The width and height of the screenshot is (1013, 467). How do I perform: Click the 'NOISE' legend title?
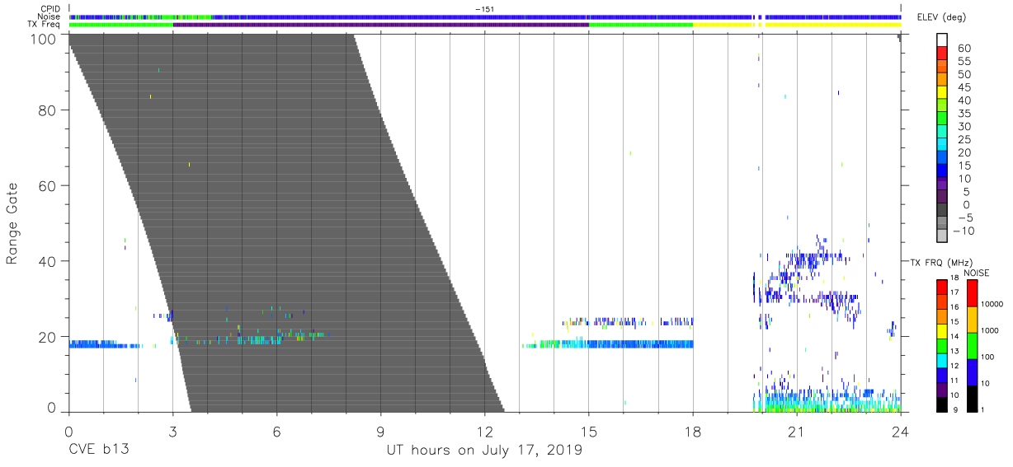(978, 273)
